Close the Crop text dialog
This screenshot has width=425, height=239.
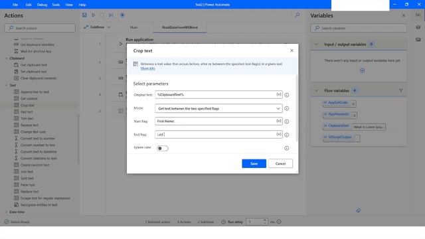click(292, 50)
